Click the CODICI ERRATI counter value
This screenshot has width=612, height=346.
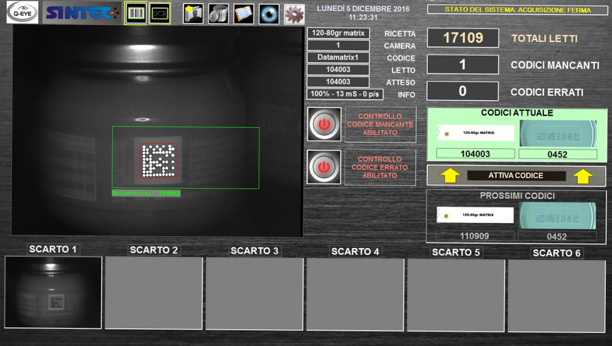[463, 91]
